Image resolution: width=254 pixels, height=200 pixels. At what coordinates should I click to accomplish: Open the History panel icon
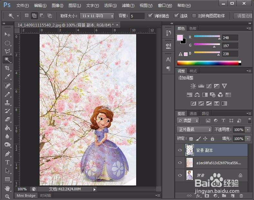click(168, 33)
